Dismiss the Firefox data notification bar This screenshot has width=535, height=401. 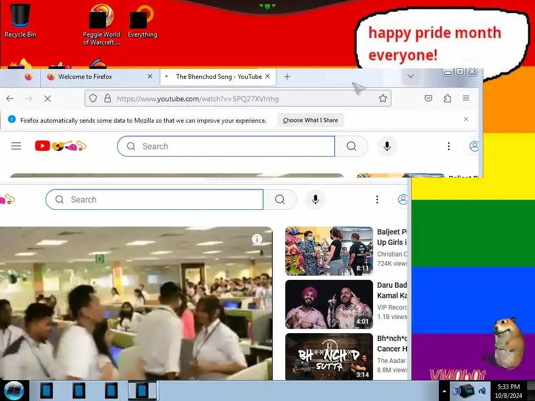pos(466,119)
